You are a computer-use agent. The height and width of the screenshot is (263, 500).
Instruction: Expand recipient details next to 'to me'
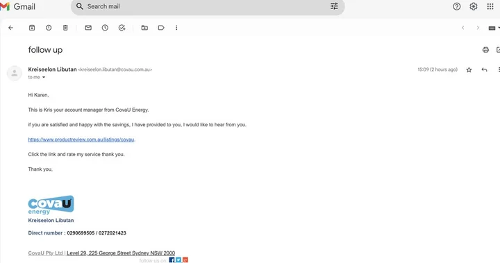click(44, 77)
